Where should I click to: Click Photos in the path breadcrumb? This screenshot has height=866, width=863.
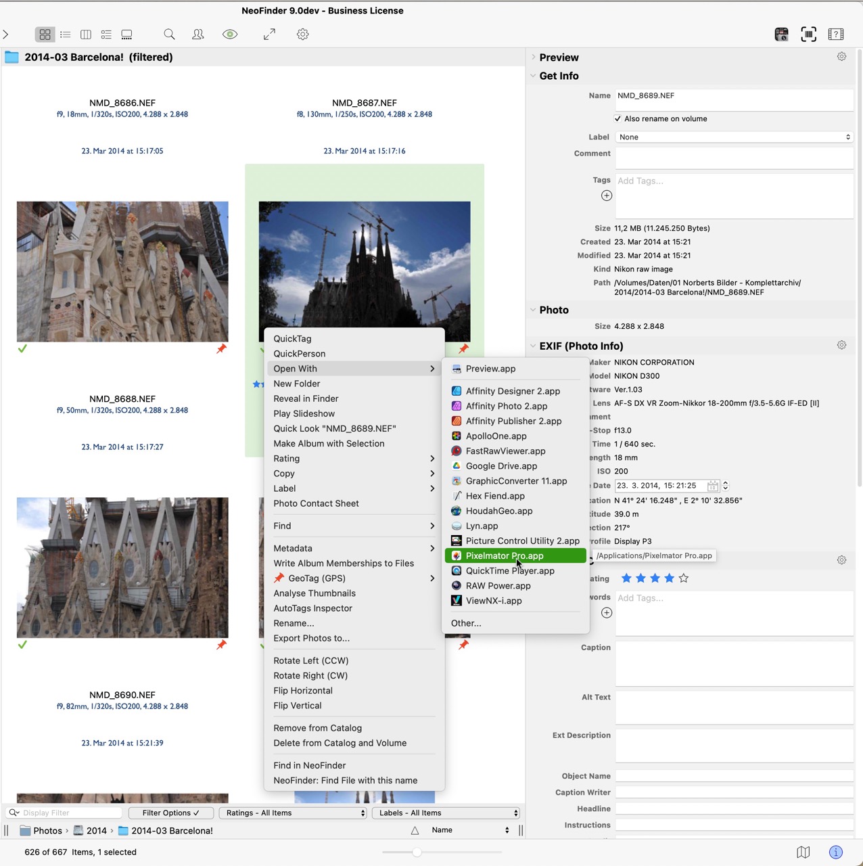pos(41,831)
